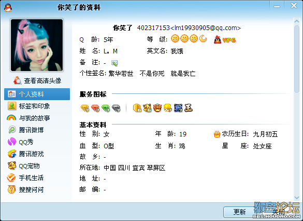
Task: Click the green diamond service icon
Action: pos(106,108)
